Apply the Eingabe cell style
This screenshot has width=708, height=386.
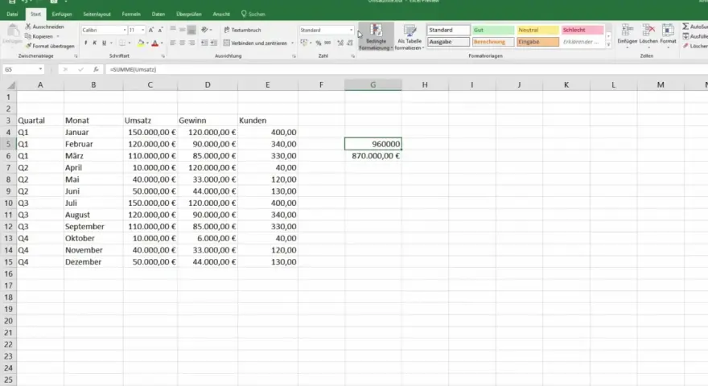tap(537, 42)
